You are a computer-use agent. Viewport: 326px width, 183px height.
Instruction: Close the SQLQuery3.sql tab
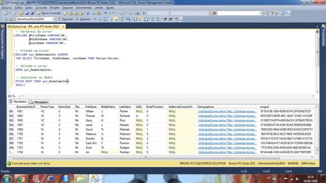(63, 26)
